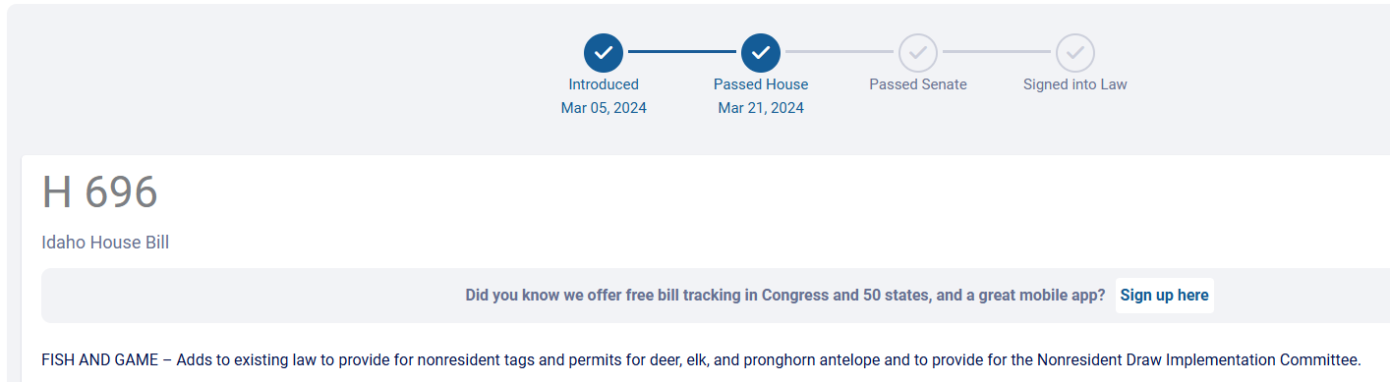Click the gray bill tracking promo banner
Screen dimensions: 1390x382
[716, 296]
